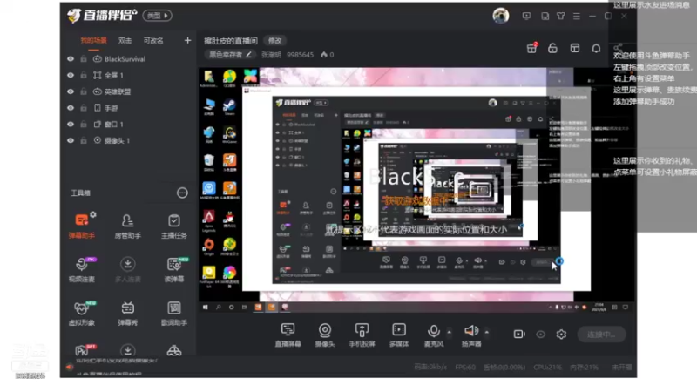
Task: Open Windows Start in preview taskbar
Action: 206,308
